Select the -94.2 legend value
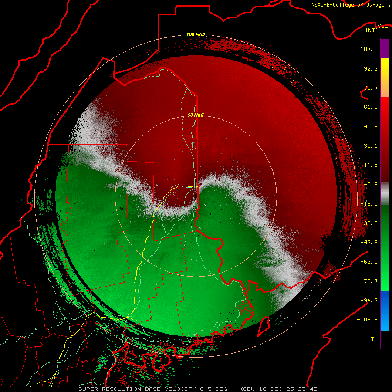The image size is (392, 392). coord(369,300)
